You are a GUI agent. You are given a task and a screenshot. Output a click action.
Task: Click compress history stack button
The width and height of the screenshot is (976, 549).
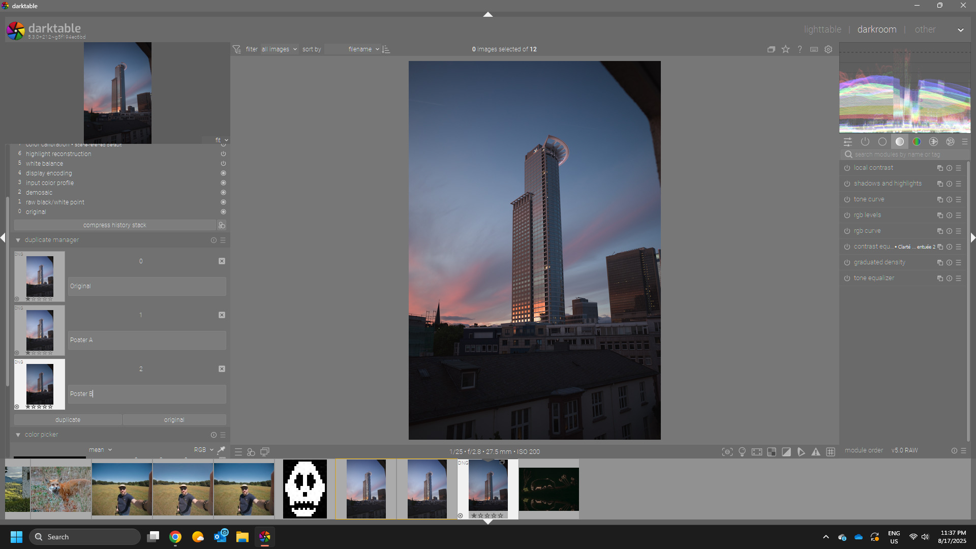pyautogui.click(x=114, y=225)
